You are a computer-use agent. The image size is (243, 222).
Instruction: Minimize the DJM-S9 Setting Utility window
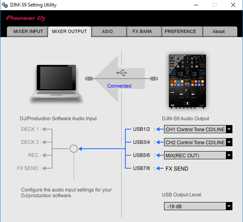(196, 5)
